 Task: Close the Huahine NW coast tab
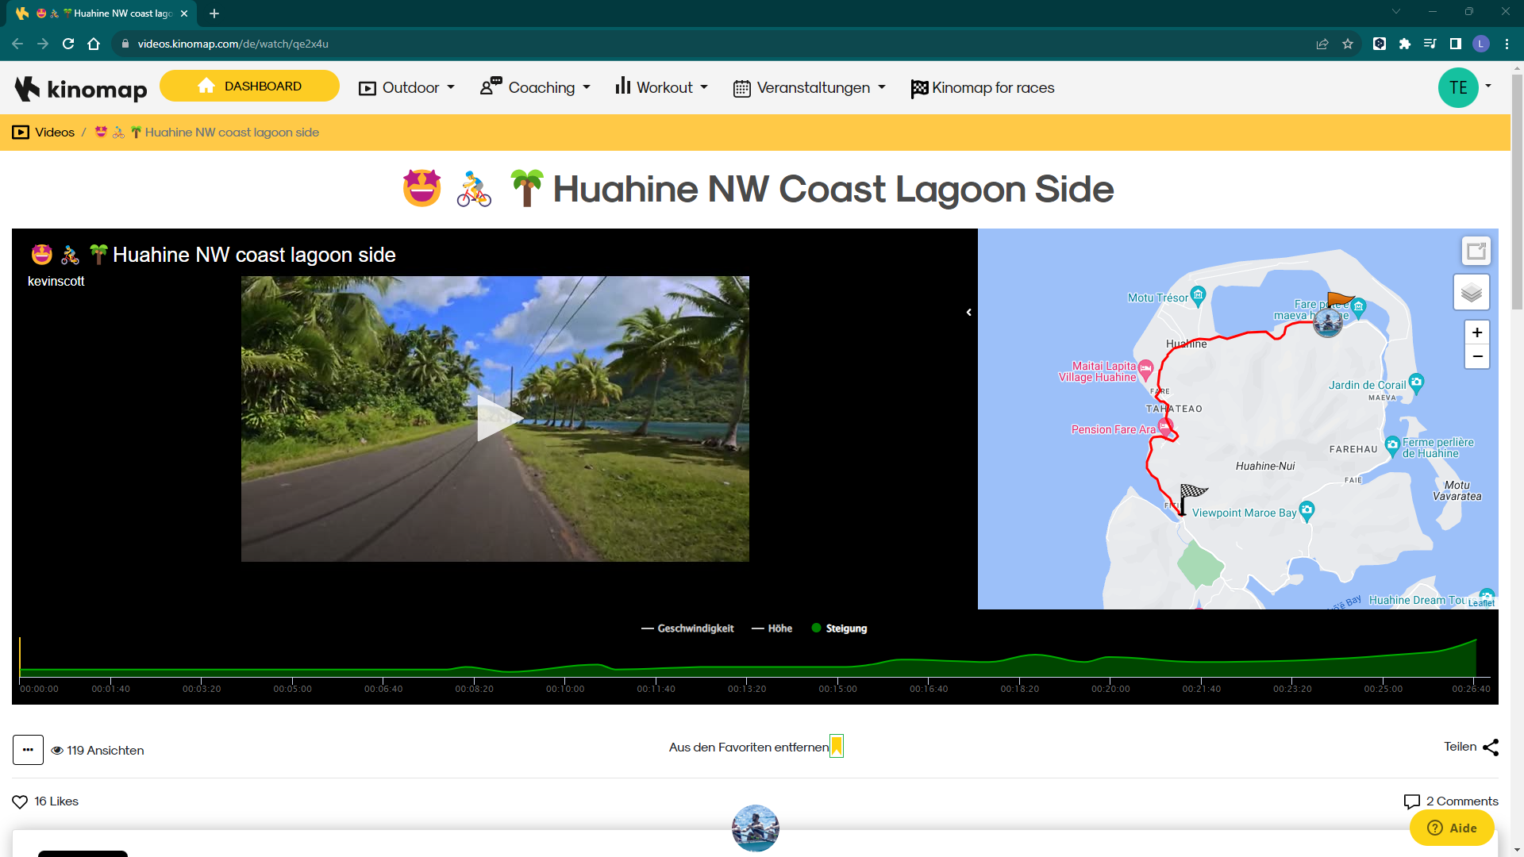coord(184,13)
